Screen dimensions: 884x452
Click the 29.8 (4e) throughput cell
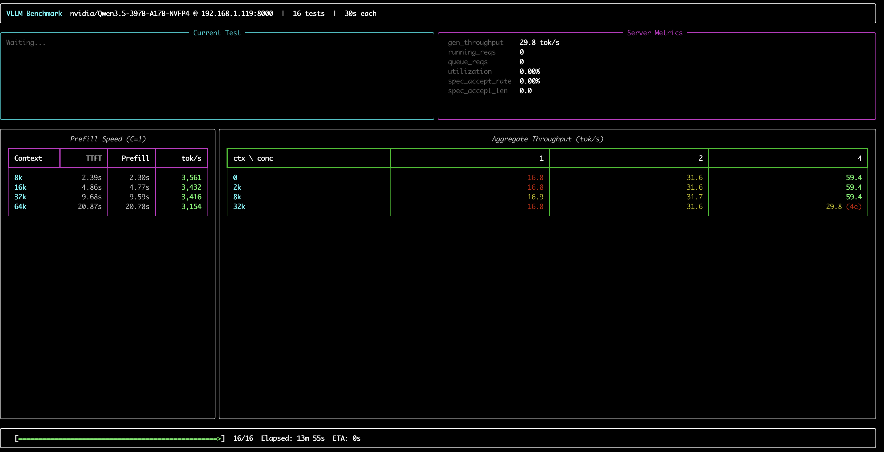[x=843, y=207]
